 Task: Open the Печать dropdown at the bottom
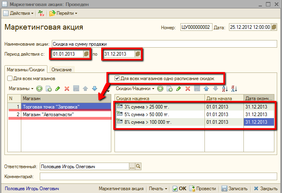click(x=158, y=189)
